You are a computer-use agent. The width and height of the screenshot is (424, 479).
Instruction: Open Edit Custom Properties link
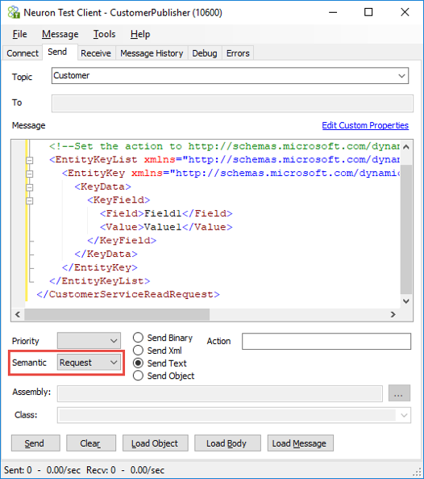[x=365, y=125]
